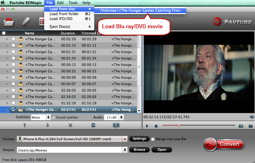Screen dimensions: 255x163
Task: Open the Audio track dropdown
Action: click(x=114, y=117)
